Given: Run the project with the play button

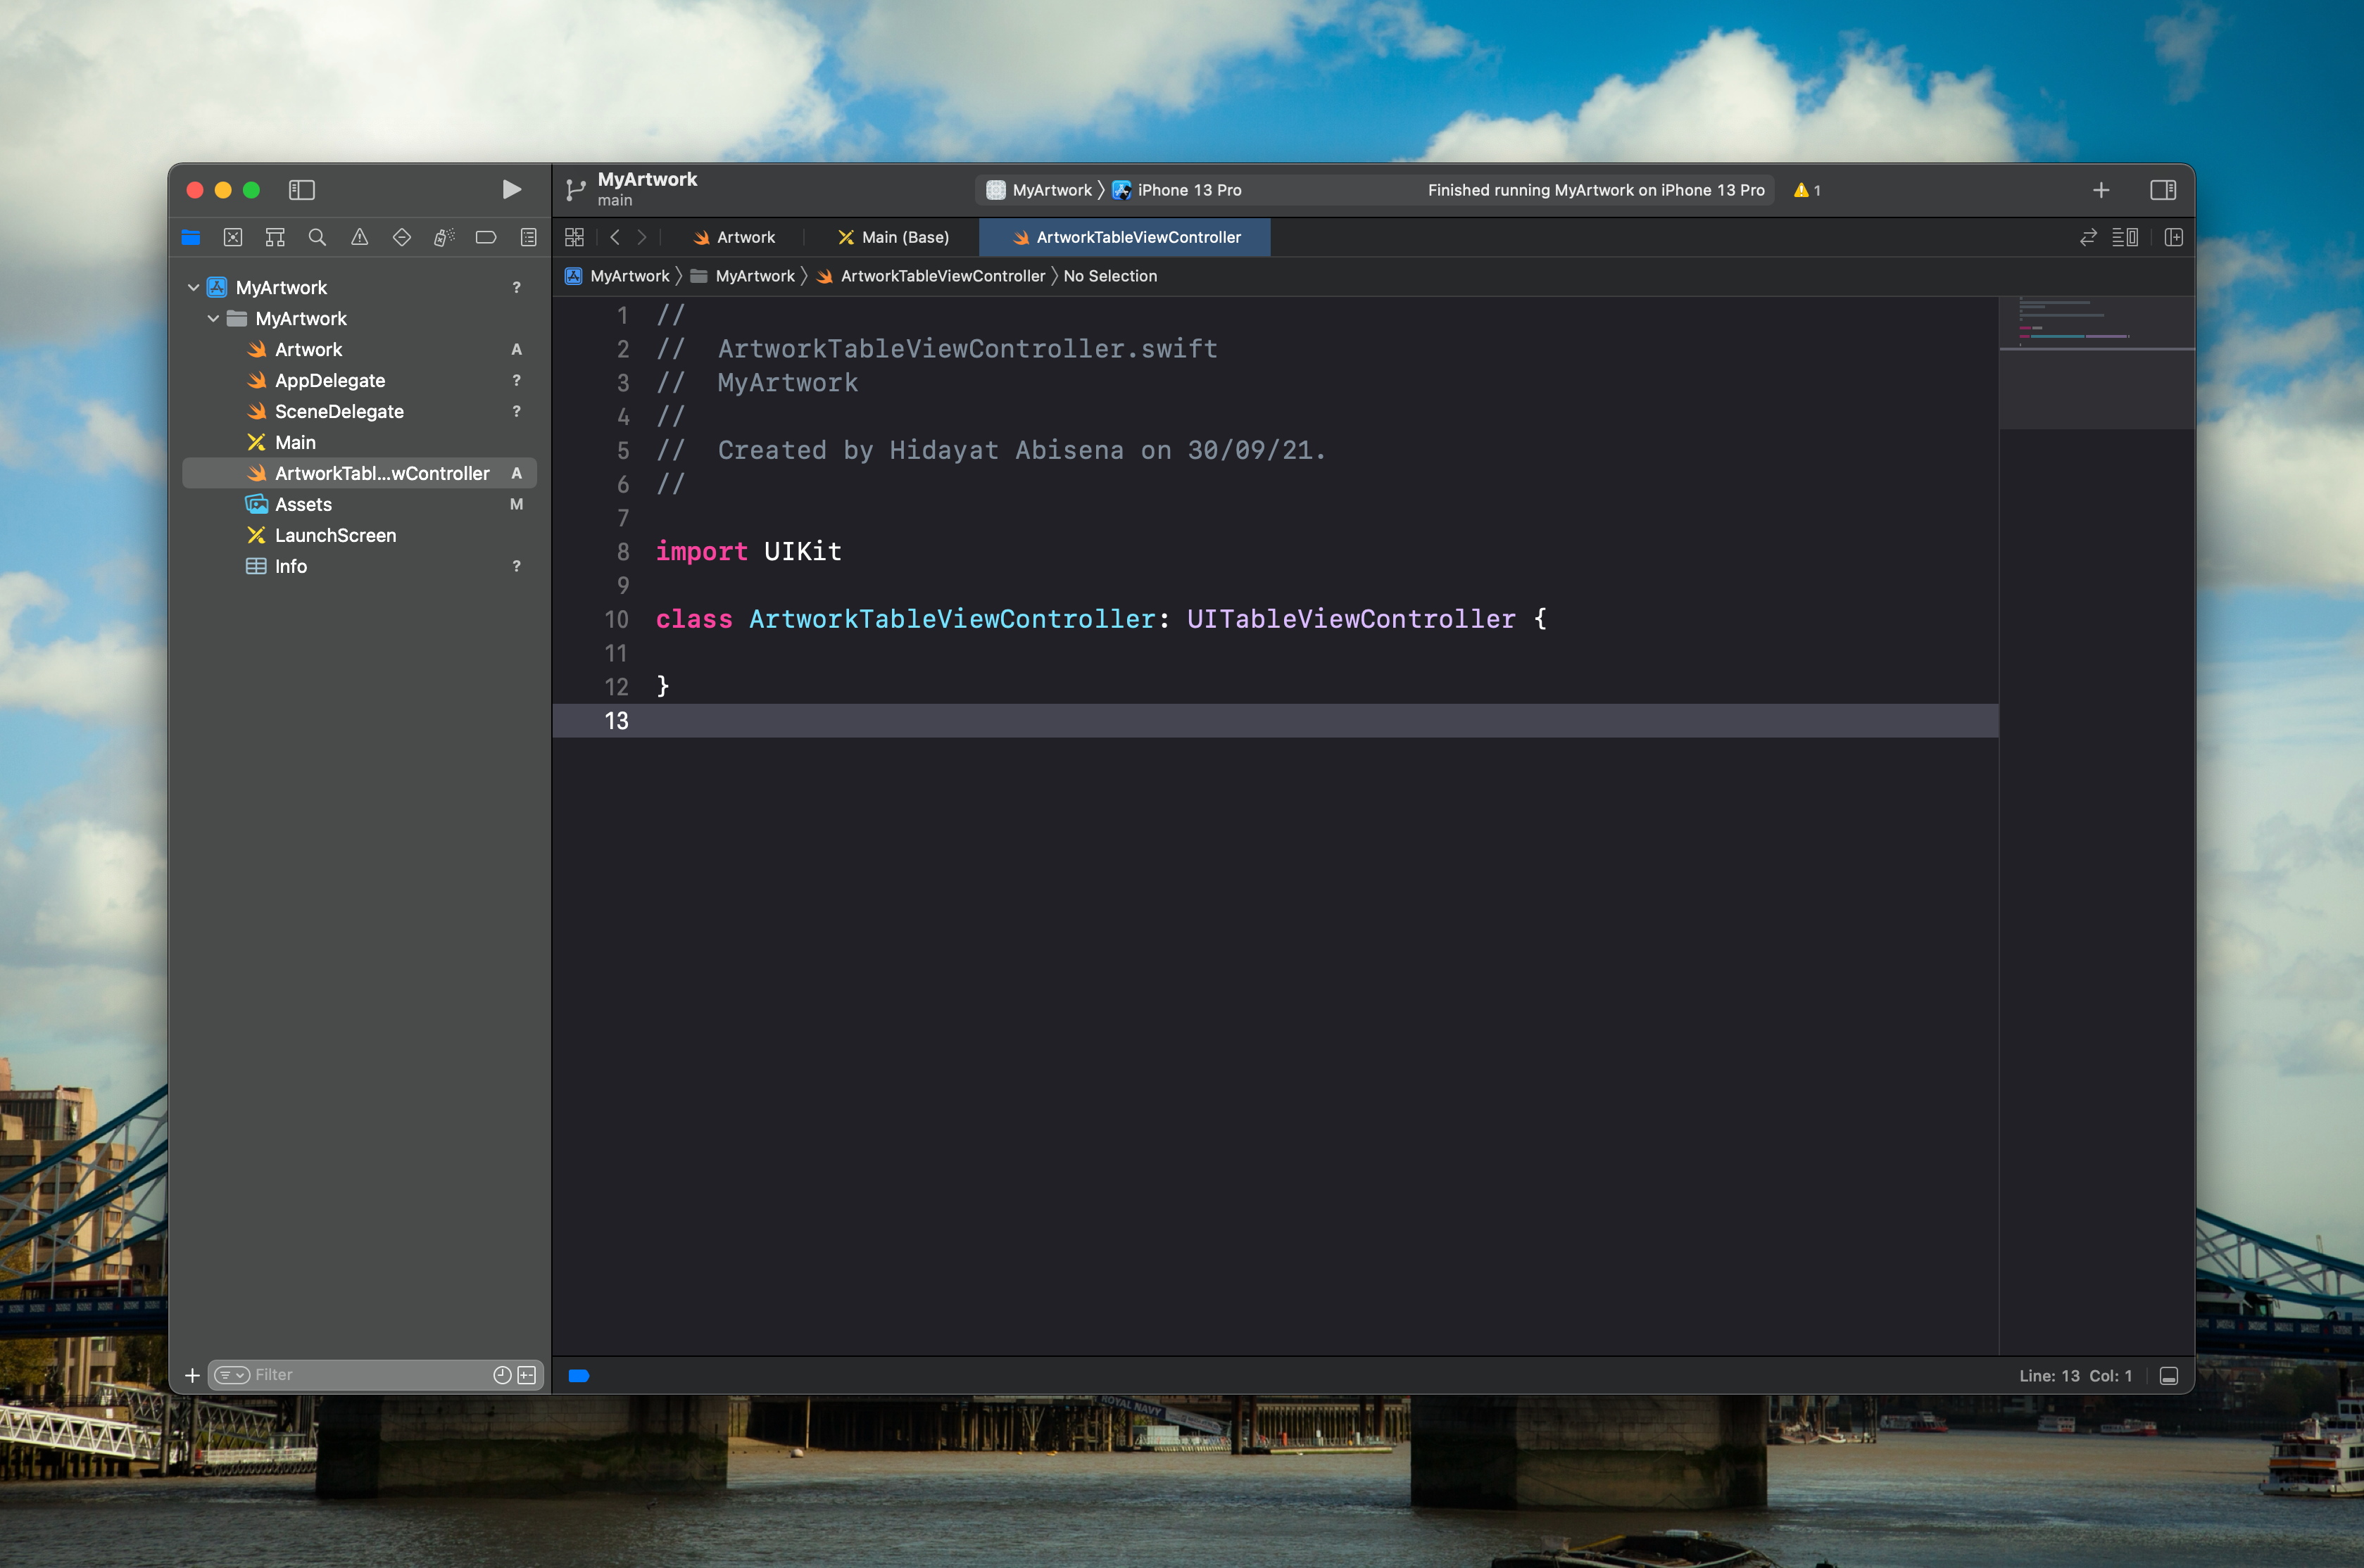Looking at the screenshot, I should point(511,190).
